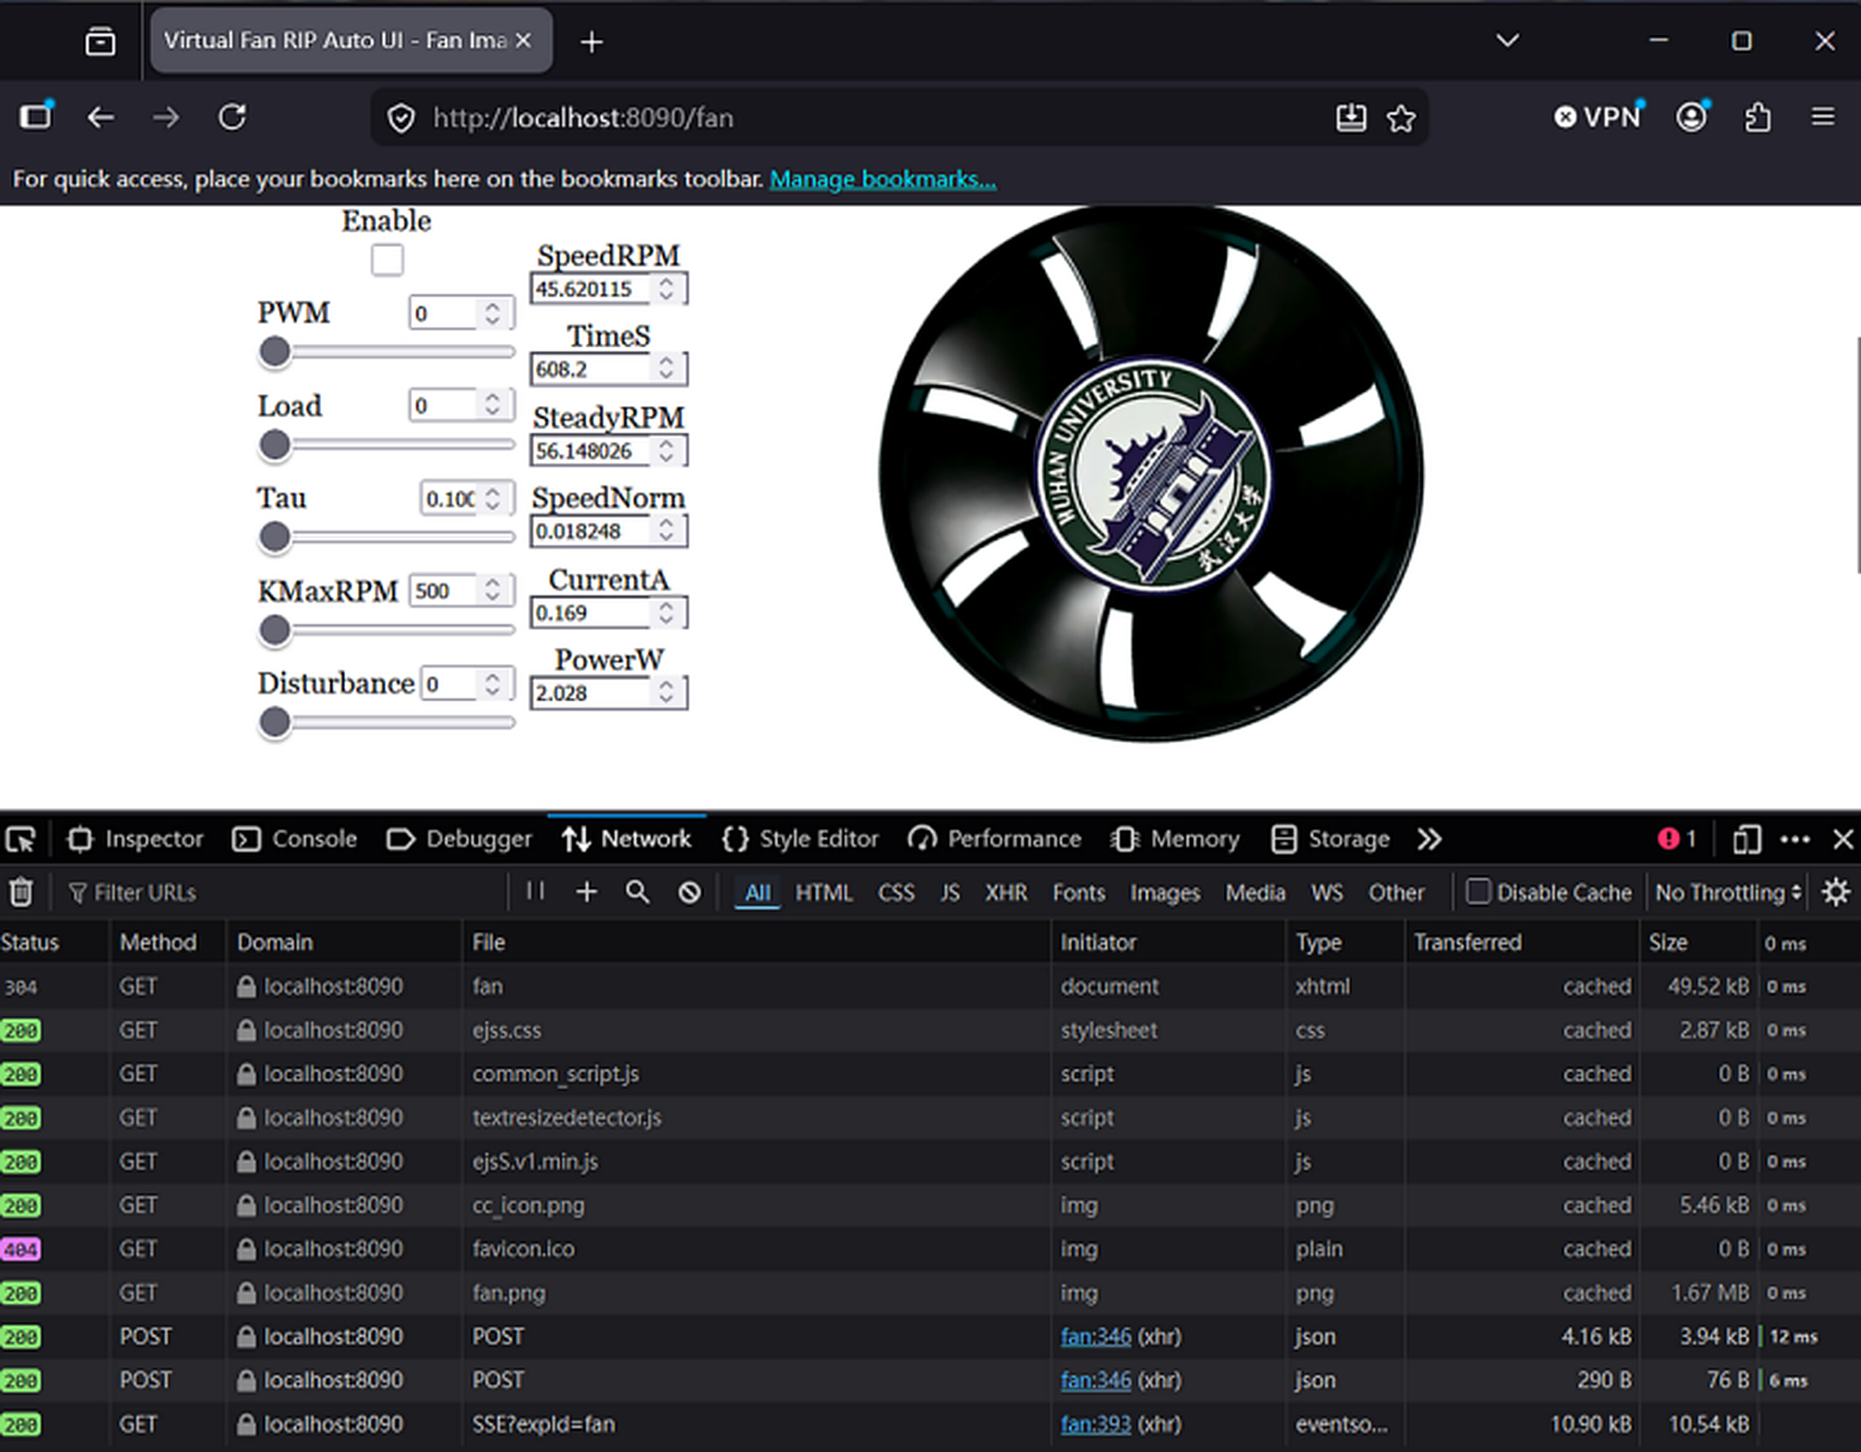Image resolution: width=1861 pixels, height=1452 pixels.
Task: Toggle responsive design mode icon
Action: click(x=1747, y=840)
